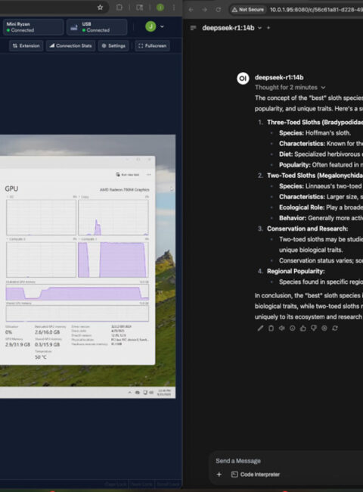363x492 pixels.
Task: Select the 50 °C temperature reading
Action: pos(41,357)
